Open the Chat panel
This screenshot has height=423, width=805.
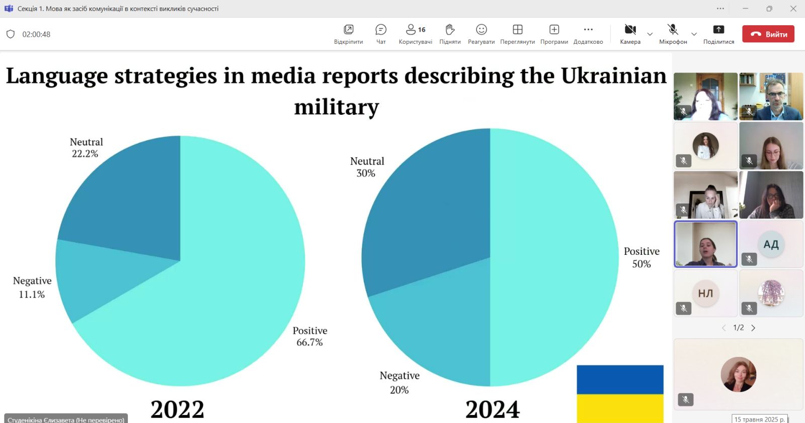381,34
